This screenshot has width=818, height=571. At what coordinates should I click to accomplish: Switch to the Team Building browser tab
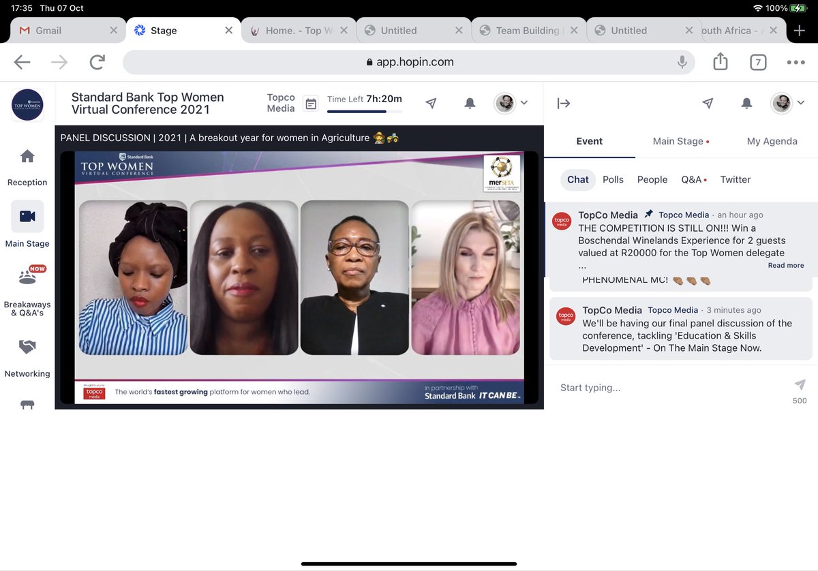(529, 31)
